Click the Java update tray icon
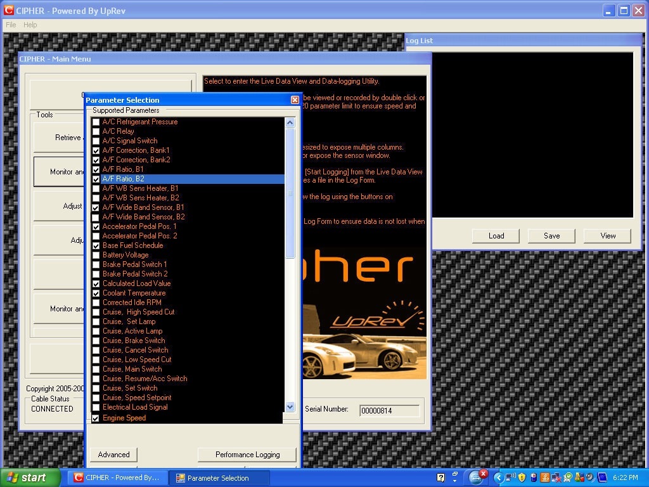This screenshot has width=649, height=487. [544, 477]
